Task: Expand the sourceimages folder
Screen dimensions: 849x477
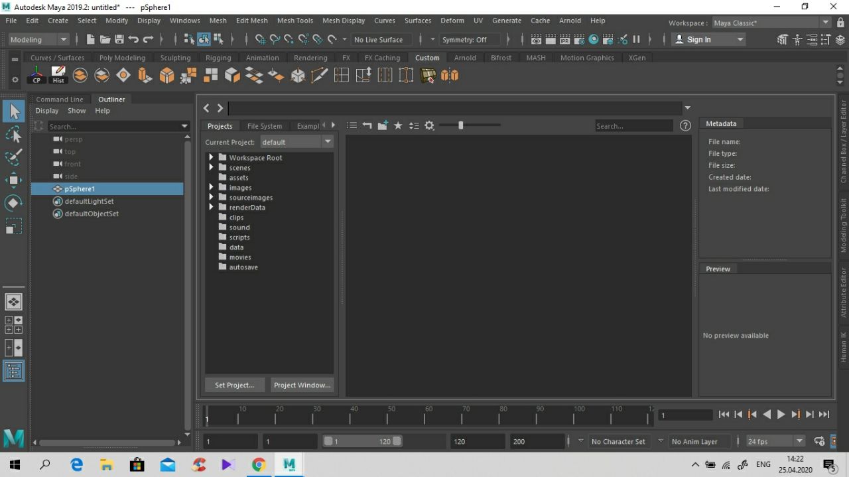Action: [x=212, y=197]
